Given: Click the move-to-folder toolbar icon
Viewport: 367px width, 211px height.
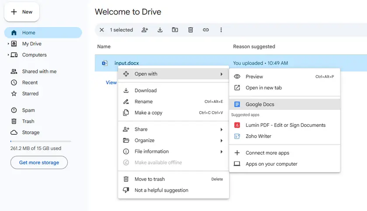Looking at the screenshot, I should point(175,30).
